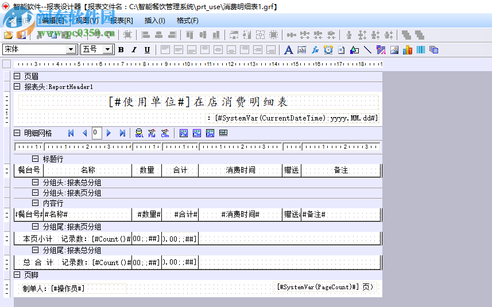492x307 pixels.
Task: Toggle underline formatting
Action: click(x=147, y=50)
